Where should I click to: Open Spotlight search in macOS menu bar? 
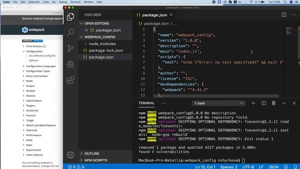285,2
